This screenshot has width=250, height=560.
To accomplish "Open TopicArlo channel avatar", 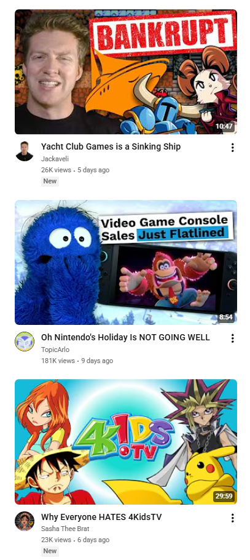I will click(24, 342).
